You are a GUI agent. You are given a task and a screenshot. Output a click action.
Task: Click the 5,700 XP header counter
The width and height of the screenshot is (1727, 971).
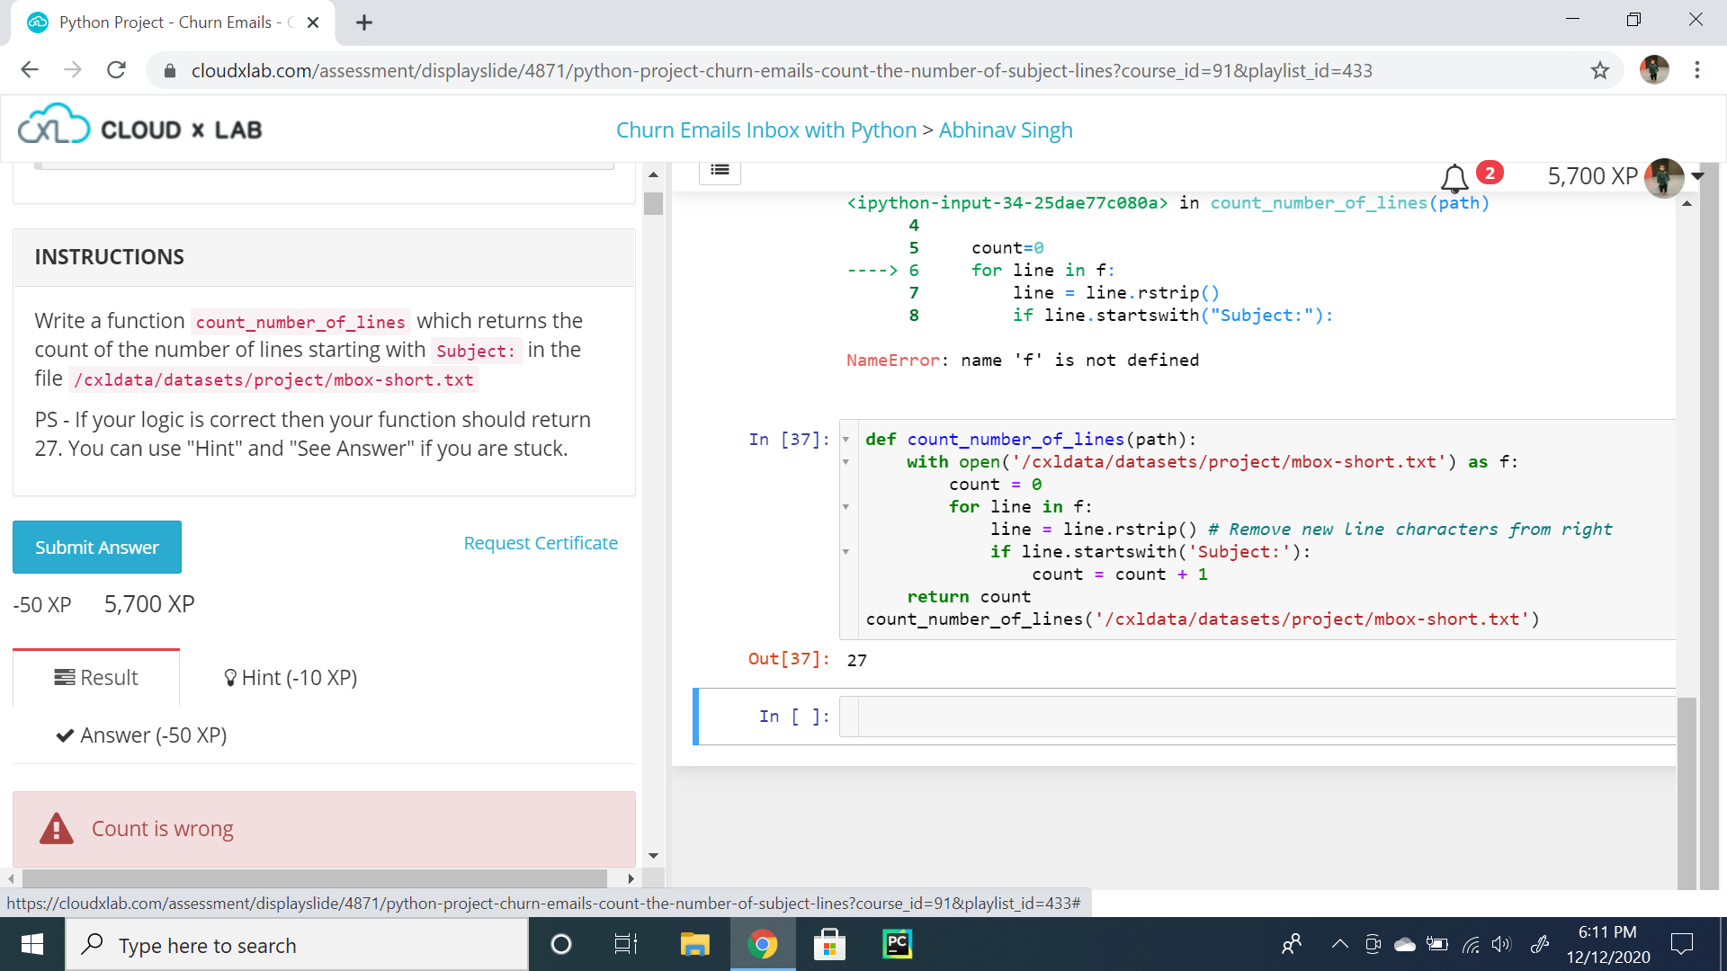(1592, 176)
